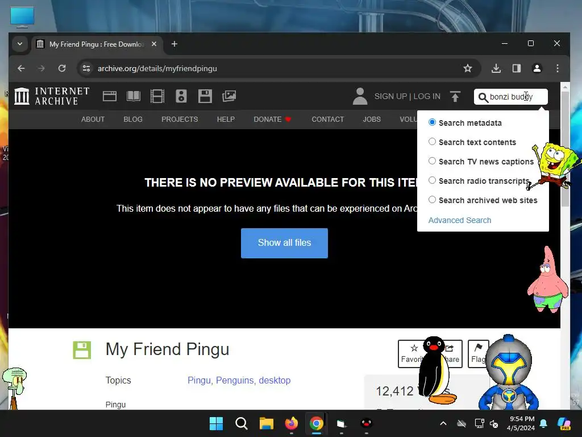Viewport: 582px width, 437px height.
Task: Click the upload arrow icon
Action: pos(455,97)
